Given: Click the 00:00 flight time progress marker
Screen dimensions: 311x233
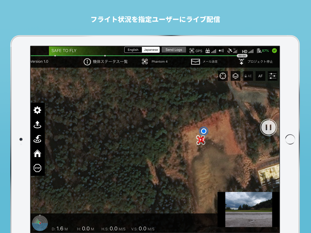Looking at the screenshot, I should click(x=242, y=56).
